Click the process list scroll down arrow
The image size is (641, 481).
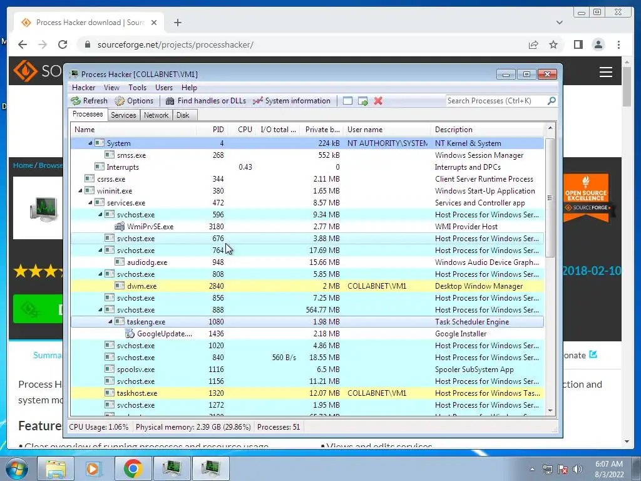(550, 411)
